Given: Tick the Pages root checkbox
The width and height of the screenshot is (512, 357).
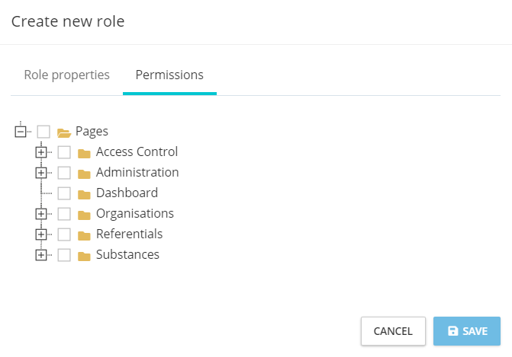Looking at the screenshot, I should [43, 132].
